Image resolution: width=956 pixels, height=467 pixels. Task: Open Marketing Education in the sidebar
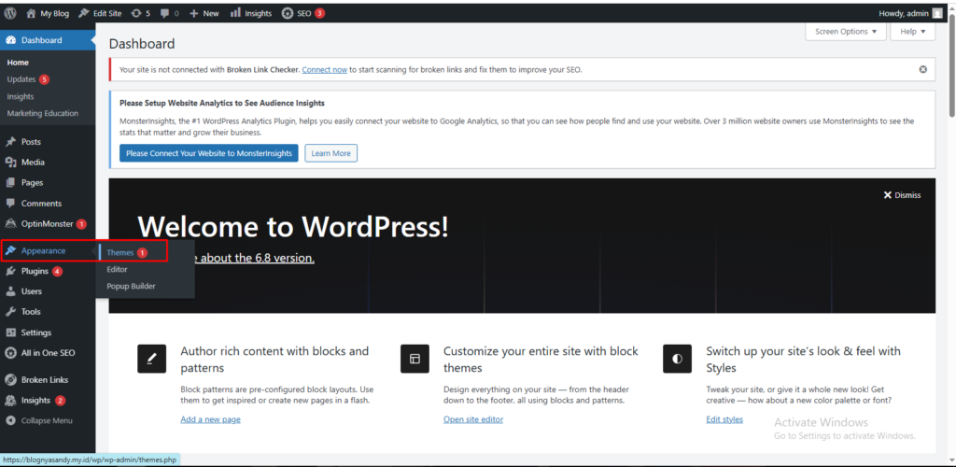pos(43,113)
